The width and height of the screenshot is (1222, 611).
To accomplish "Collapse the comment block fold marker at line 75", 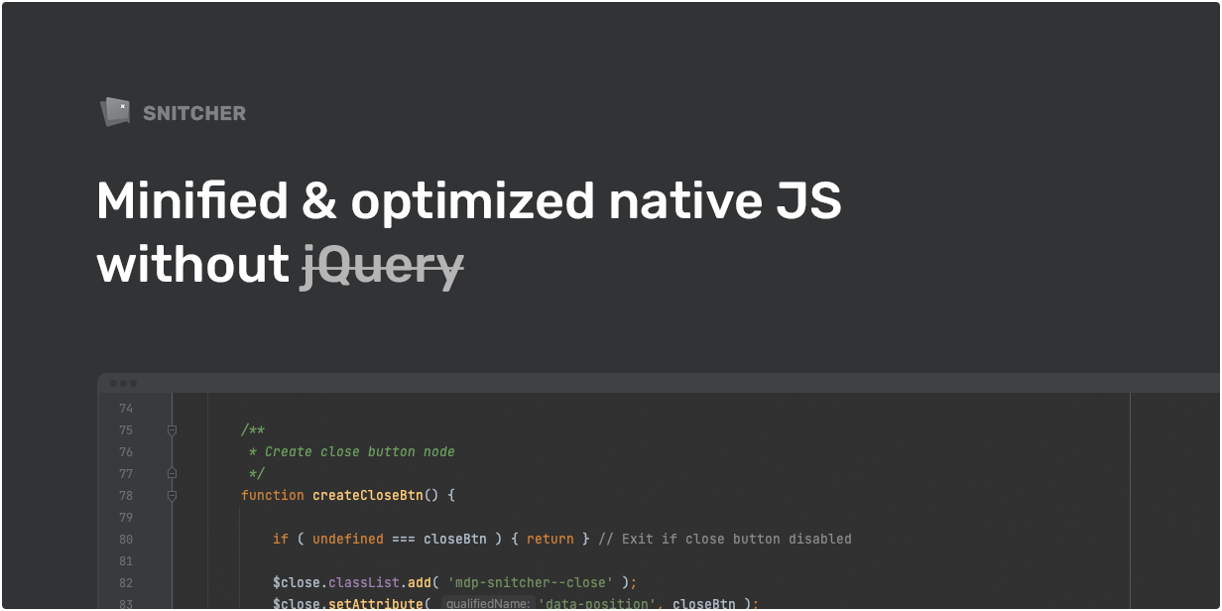I will tap(172, 430).
